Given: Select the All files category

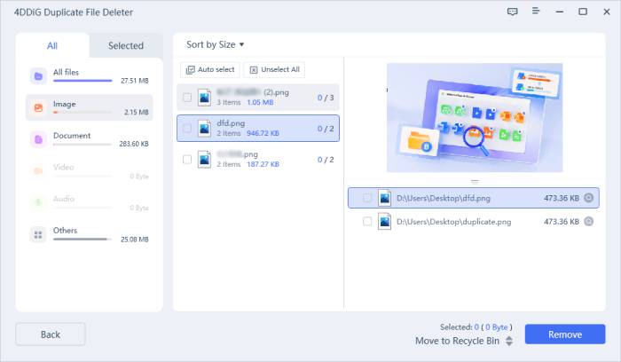Looking at the screenshot, I should [x=89, y=76].
